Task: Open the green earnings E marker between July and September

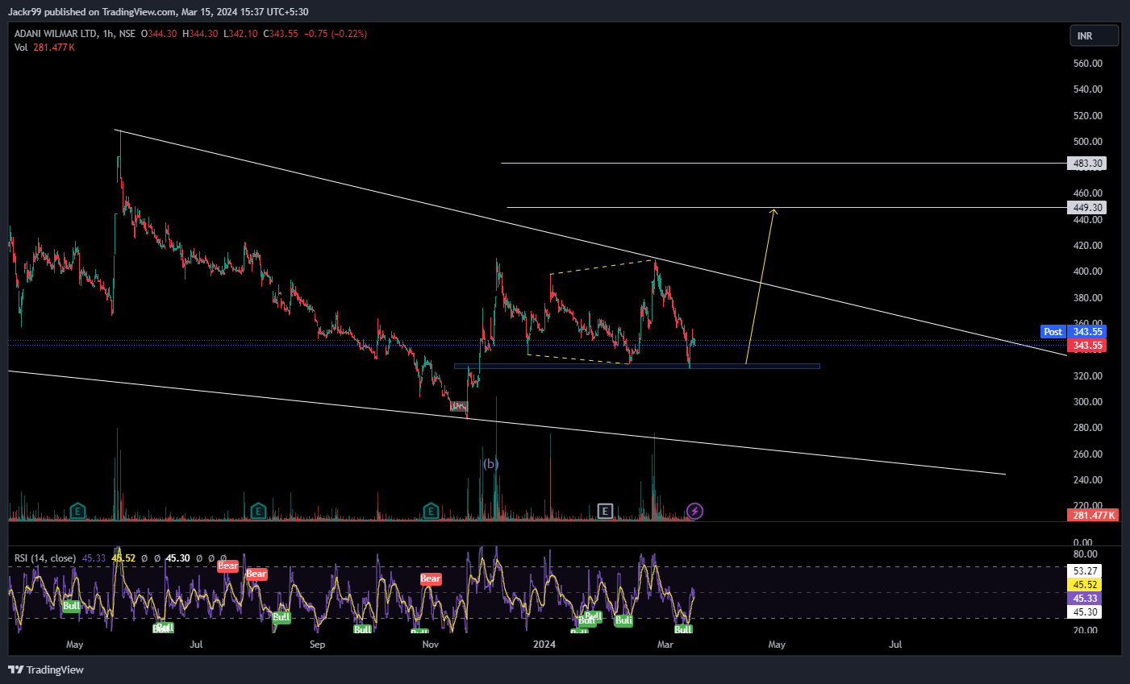Action: (x=258, y=511)
